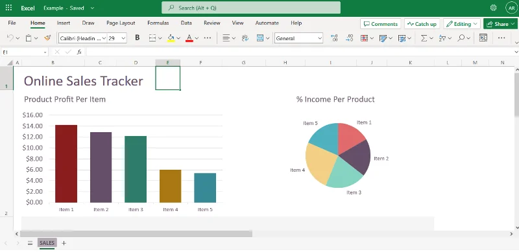The image size is (519, 252).
Task: Open the Editing mode button
Action: [462, 24]
